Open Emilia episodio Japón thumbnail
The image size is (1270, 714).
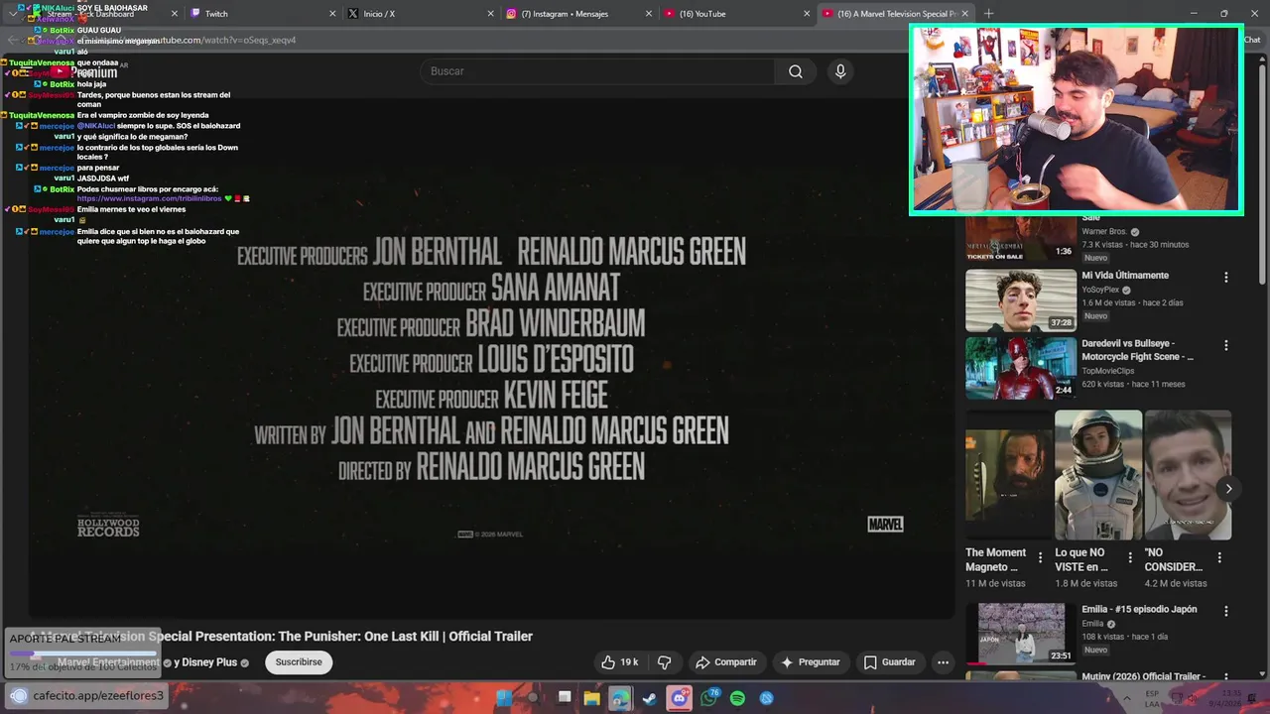(1021, 633)
